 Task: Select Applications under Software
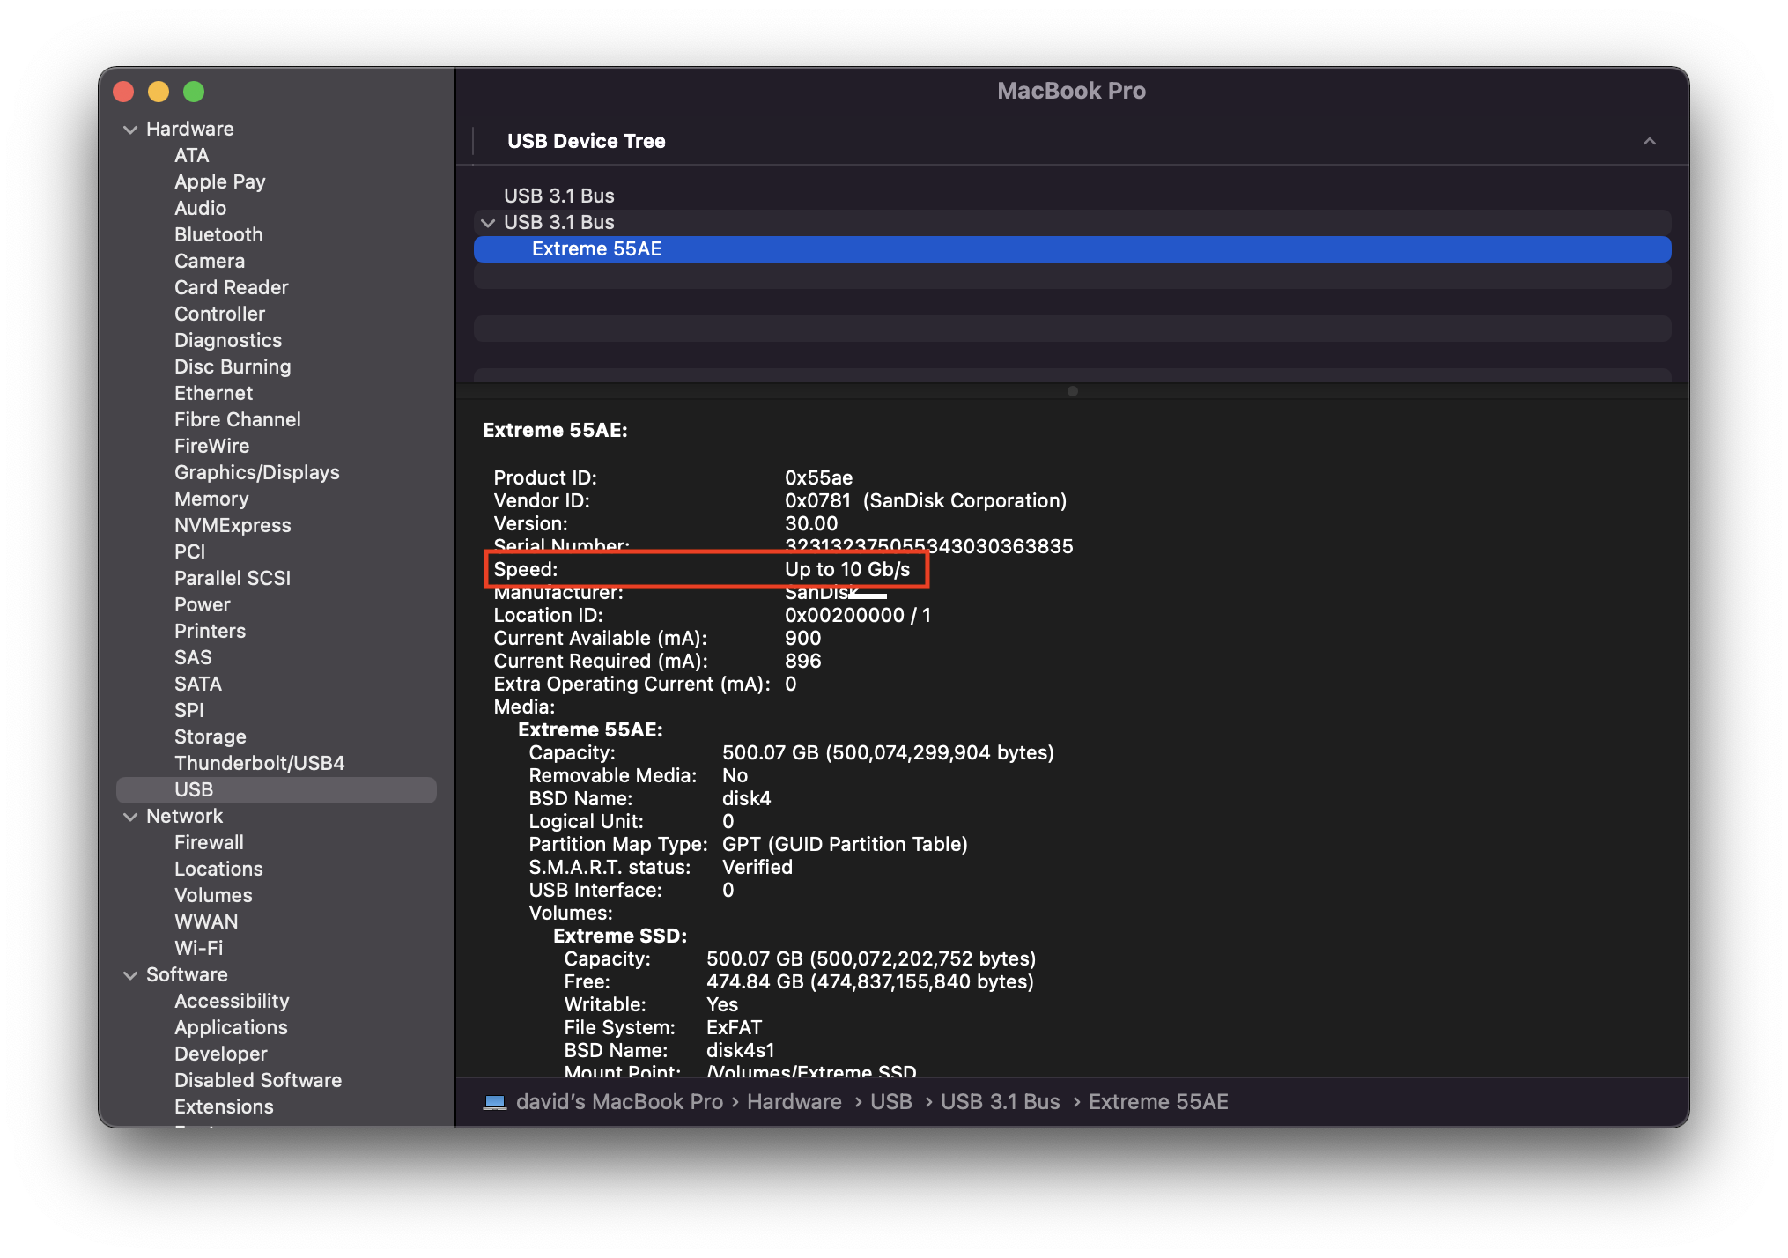click(x=231, y=1027)
